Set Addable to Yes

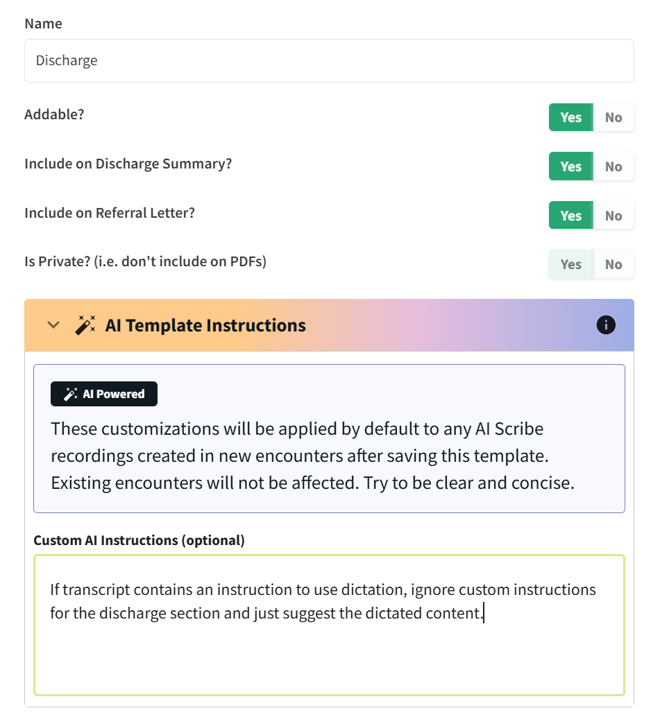point(570,117)
